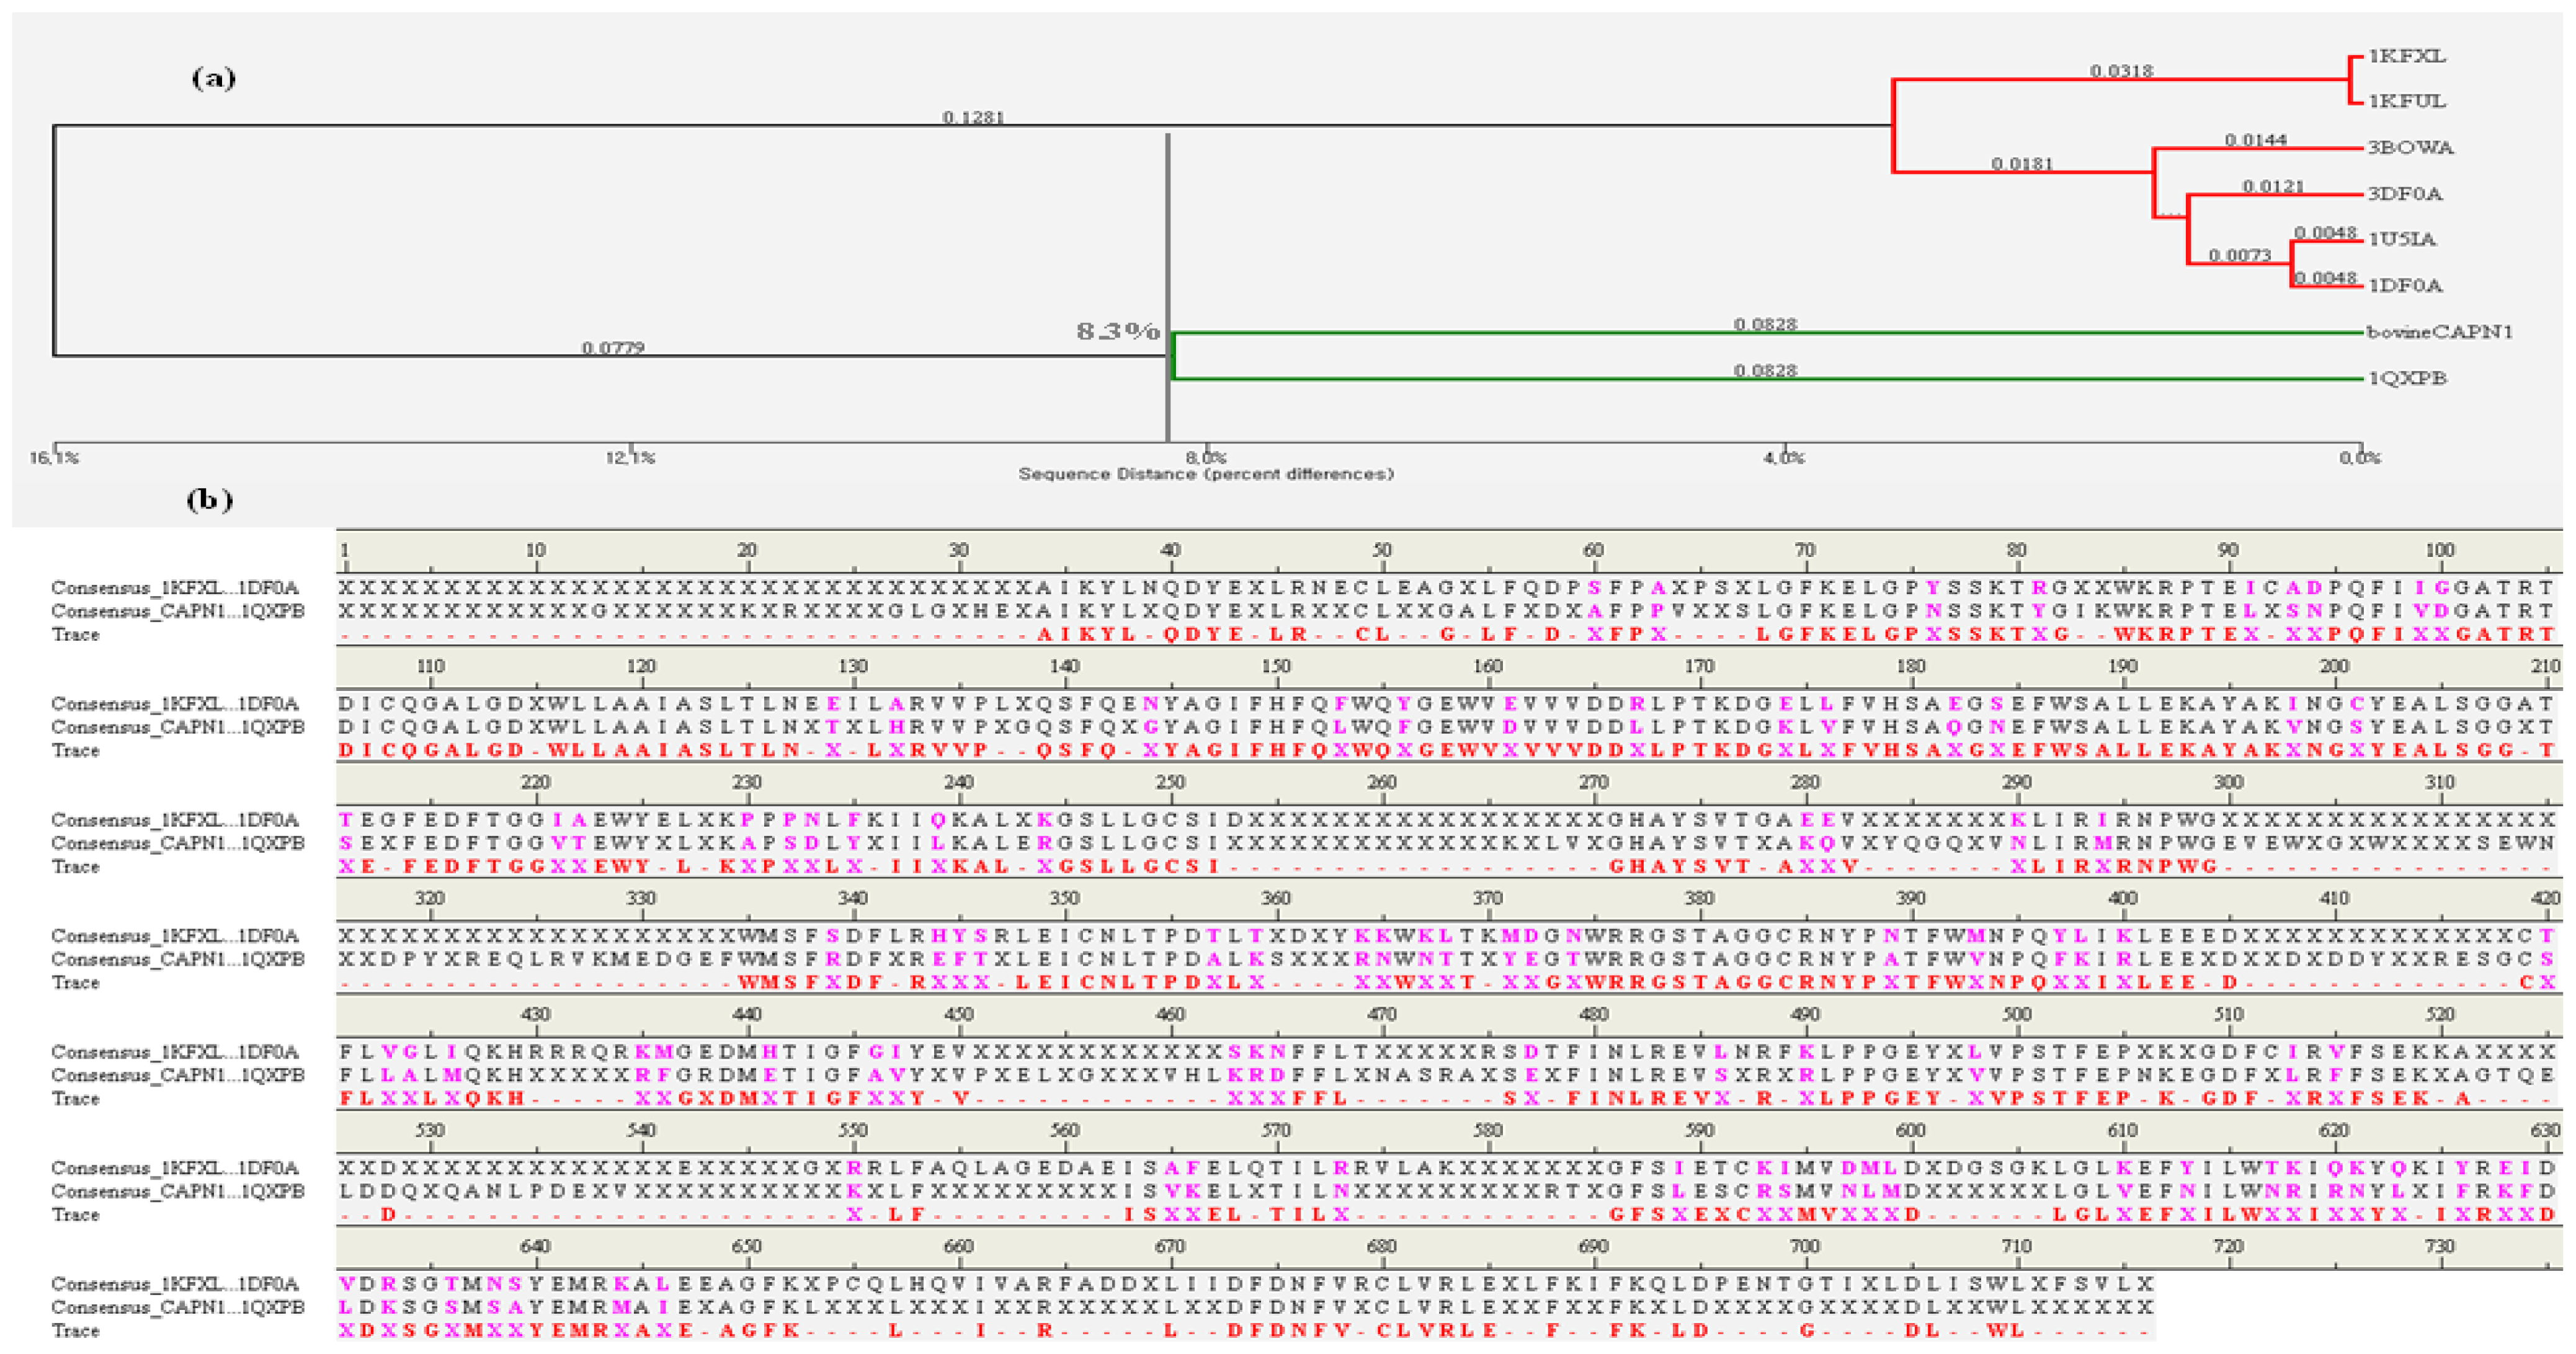Click the 1KFXL tree leaf label

tap(2406, 57)
